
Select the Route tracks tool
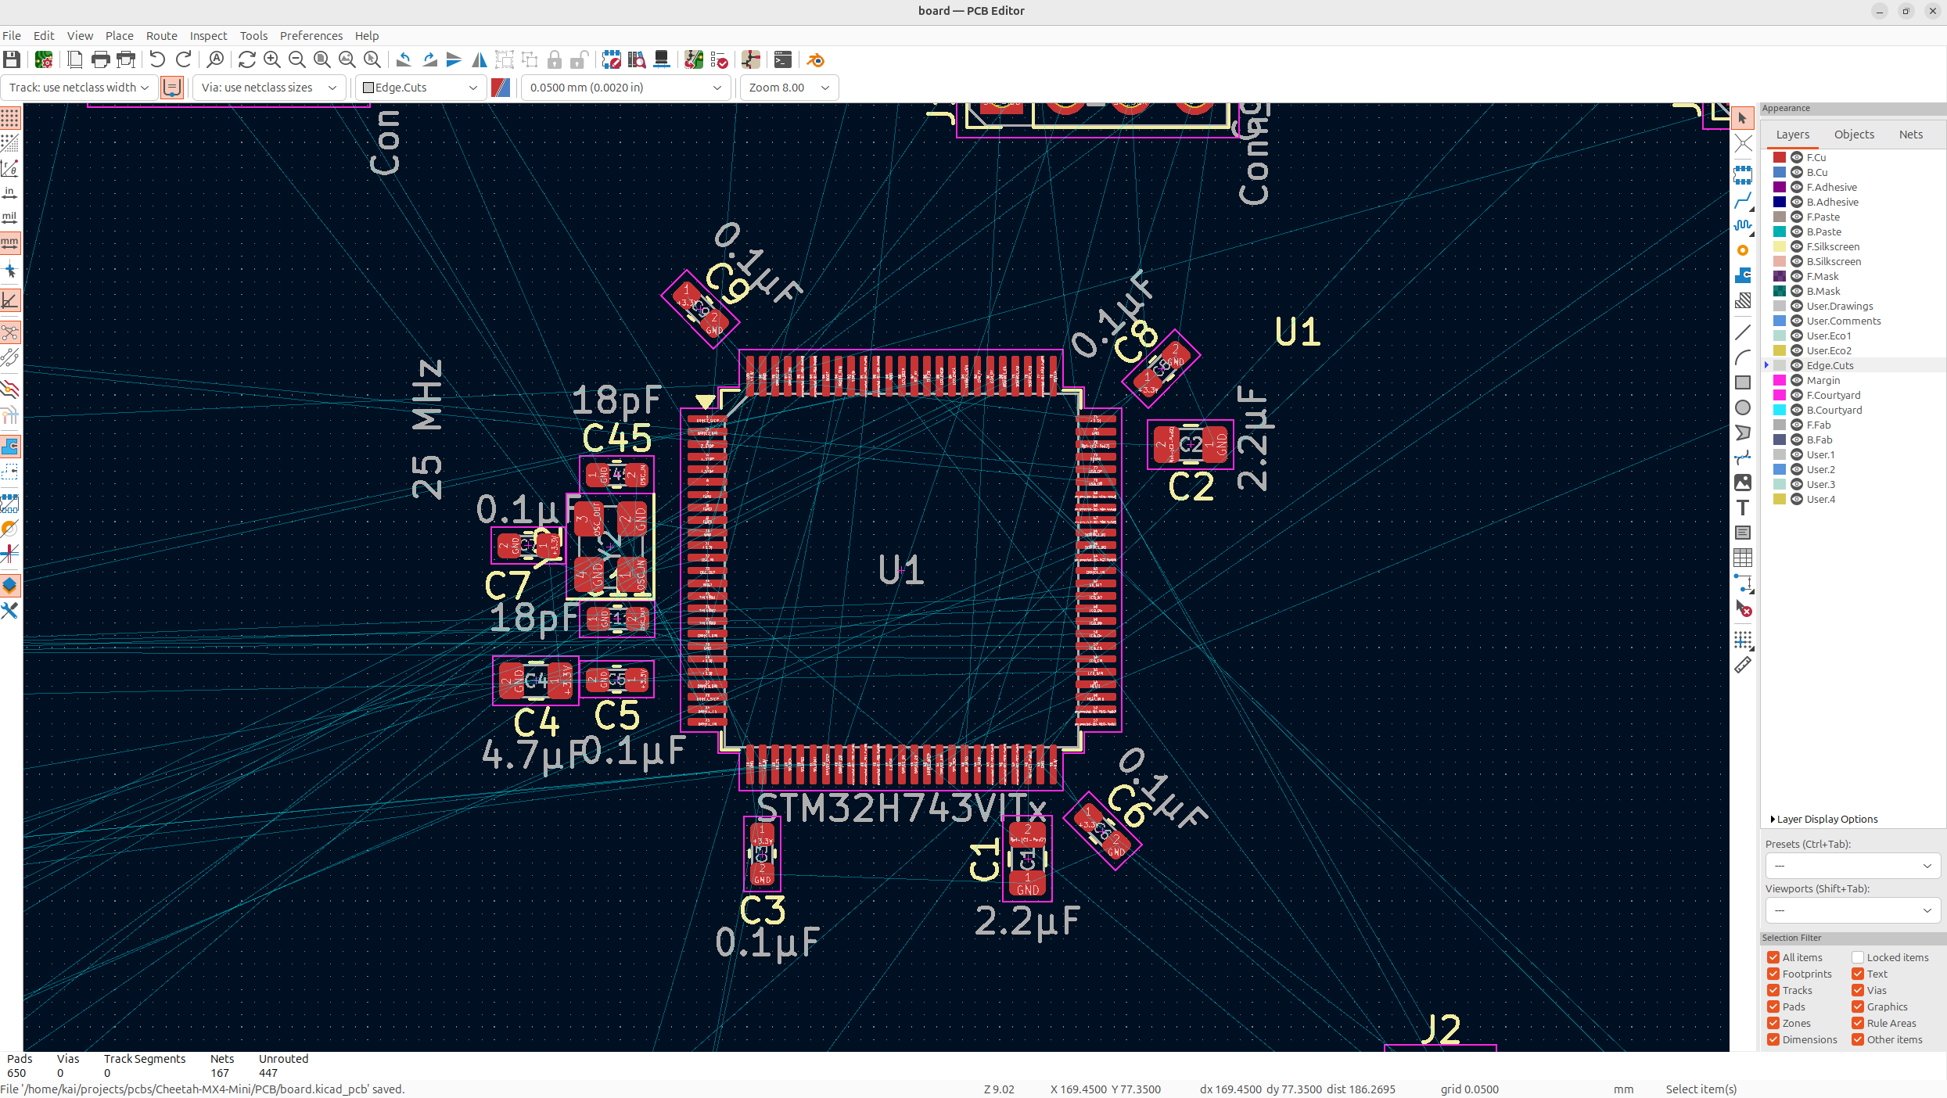pyautogui.click(x=1743, y=201)
